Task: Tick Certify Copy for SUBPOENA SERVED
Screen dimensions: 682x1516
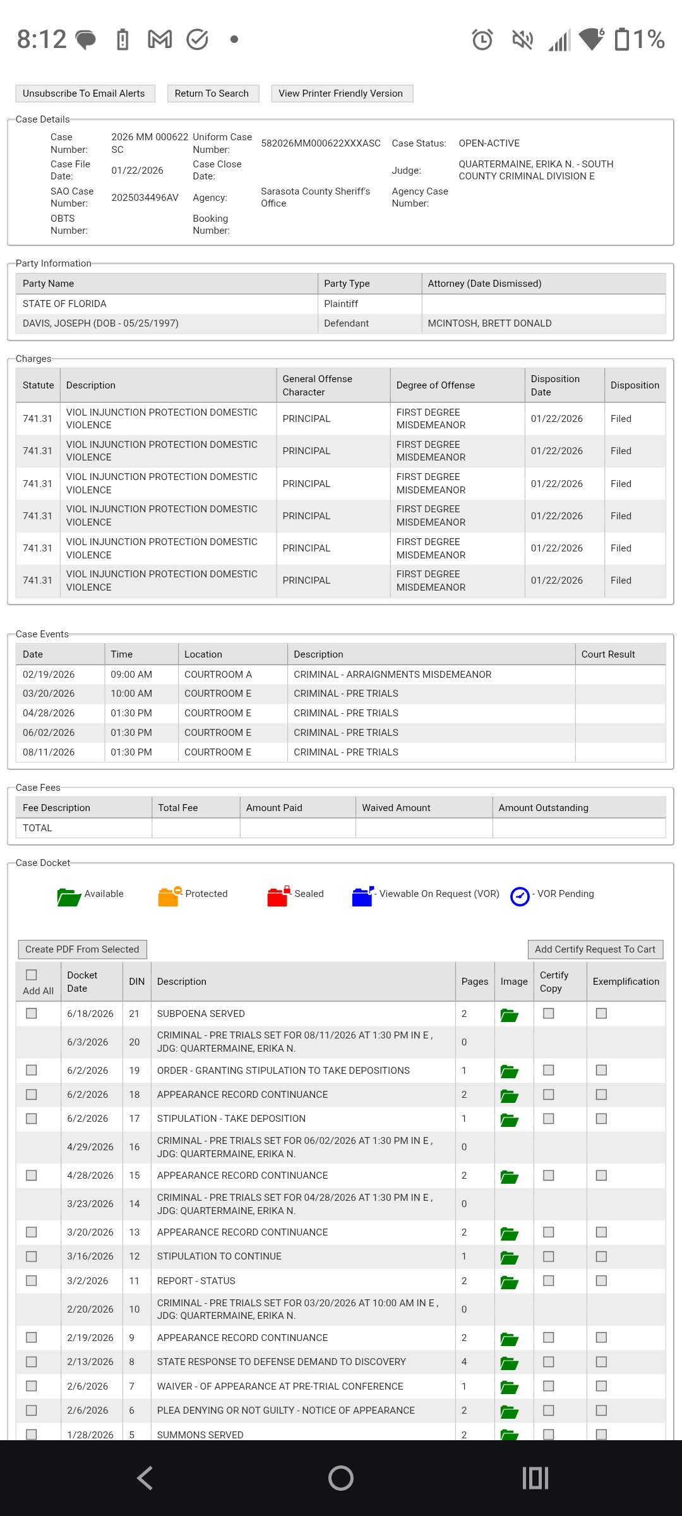Action: click(549, 1013)
